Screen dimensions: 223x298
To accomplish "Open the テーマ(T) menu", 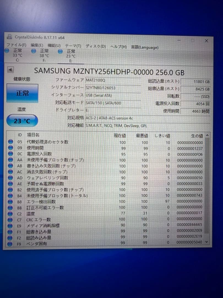I will 73,46.
